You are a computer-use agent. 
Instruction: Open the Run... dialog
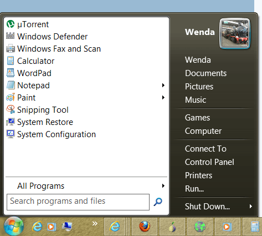tap(194, 189)
